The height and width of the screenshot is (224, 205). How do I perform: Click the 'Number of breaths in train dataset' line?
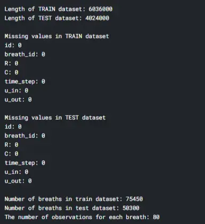[x=73, y=199]
